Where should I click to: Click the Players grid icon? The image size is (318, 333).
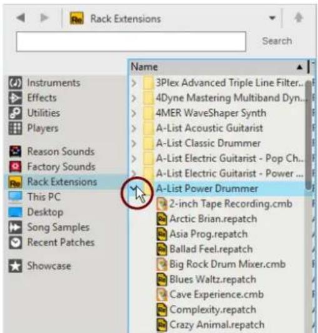15,128
